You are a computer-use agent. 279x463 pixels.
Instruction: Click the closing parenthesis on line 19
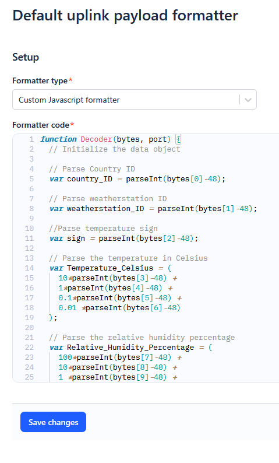(51, 318)
